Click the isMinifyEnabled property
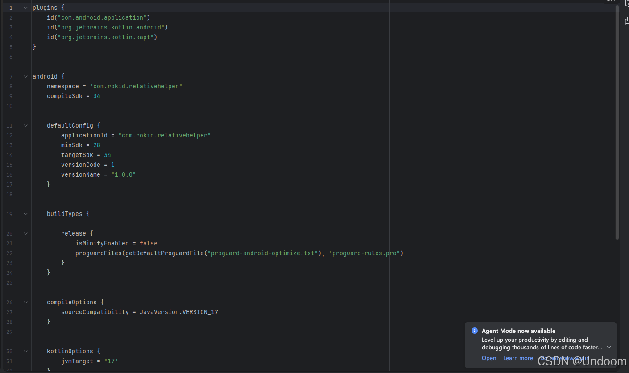 [x=102, y=243]
